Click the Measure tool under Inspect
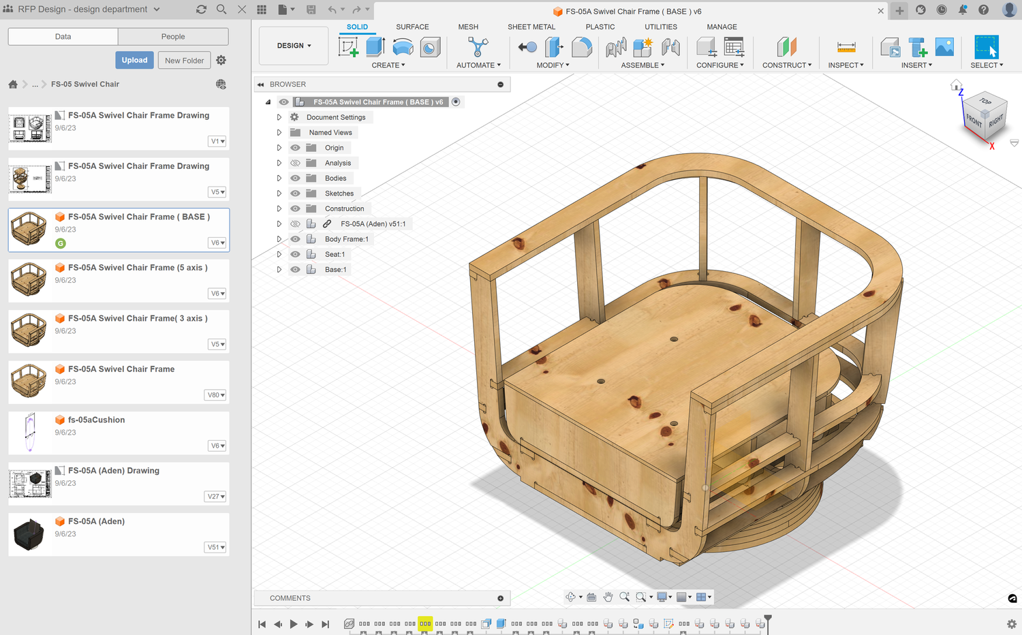Screen dimensions: 1022x635 click(846, 47)
